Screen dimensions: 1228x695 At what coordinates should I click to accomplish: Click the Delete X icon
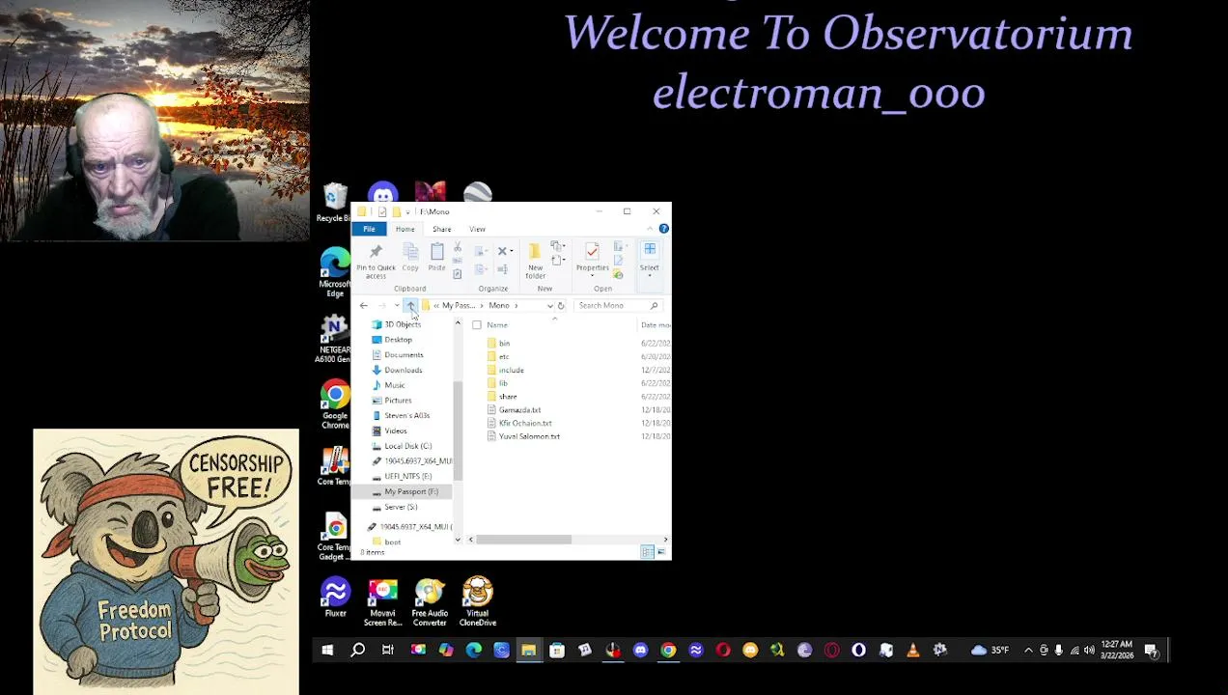pyautogui.click(x=502, y=251)
